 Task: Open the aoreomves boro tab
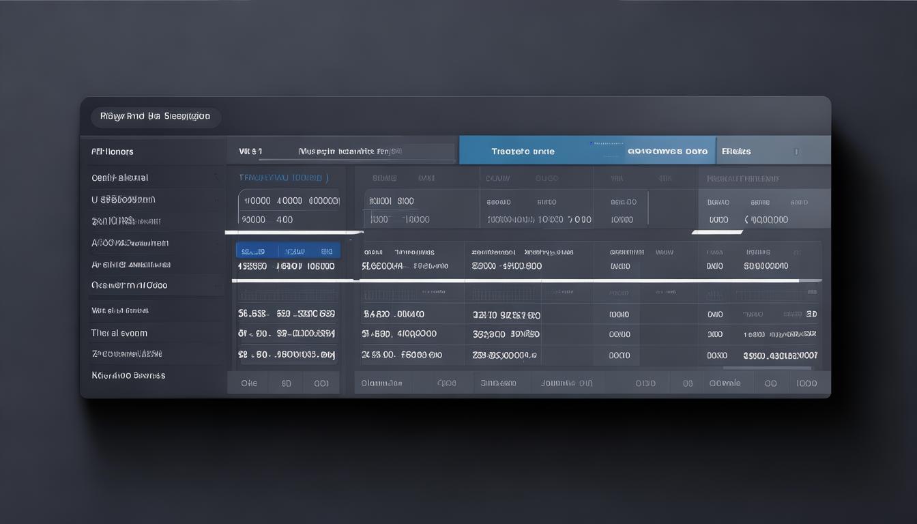(x=667, y=151)
